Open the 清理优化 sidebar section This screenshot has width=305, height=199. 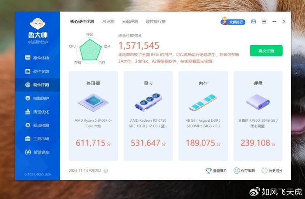click(37, 112)
